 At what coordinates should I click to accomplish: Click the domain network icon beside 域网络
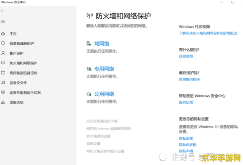(89, 43)
